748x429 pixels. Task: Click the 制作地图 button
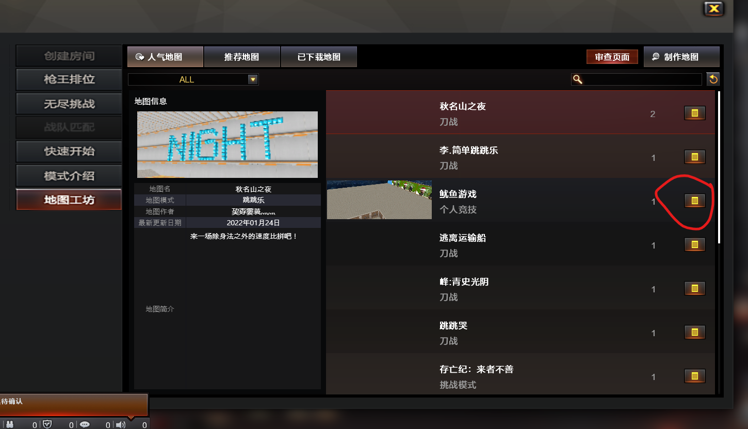coord(681,57)
